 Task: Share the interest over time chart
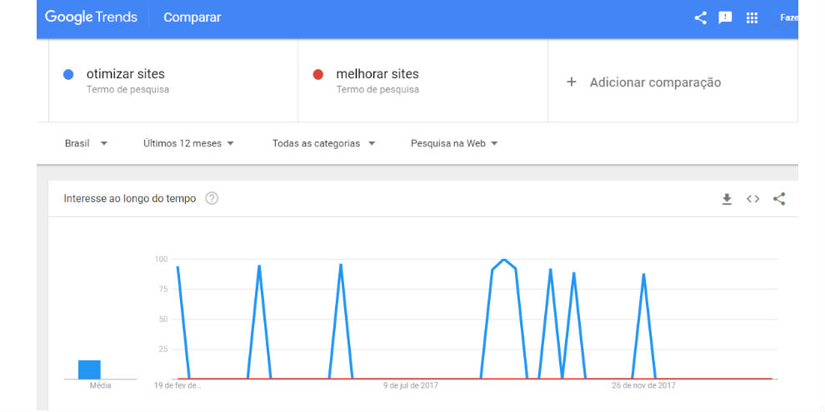(779, 199)
